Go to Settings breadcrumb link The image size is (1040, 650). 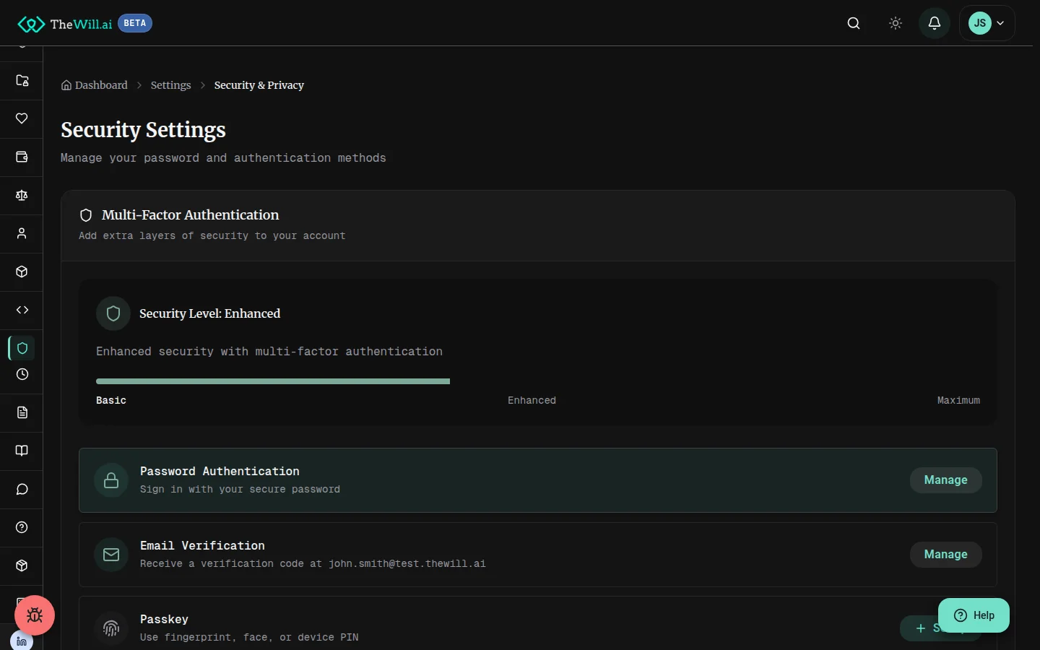tap(170, 85)
